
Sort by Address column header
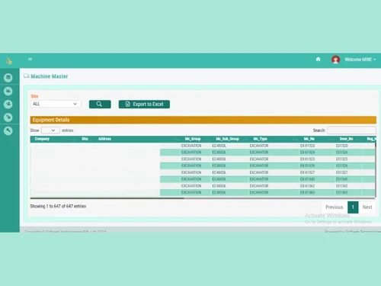[104, 139]
